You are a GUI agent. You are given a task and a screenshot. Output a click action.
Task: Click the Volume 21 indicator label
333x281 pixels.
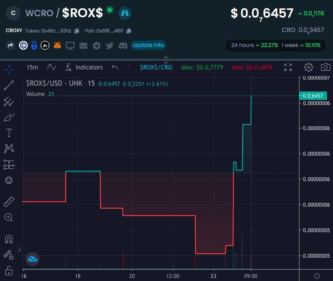[40, 94]
